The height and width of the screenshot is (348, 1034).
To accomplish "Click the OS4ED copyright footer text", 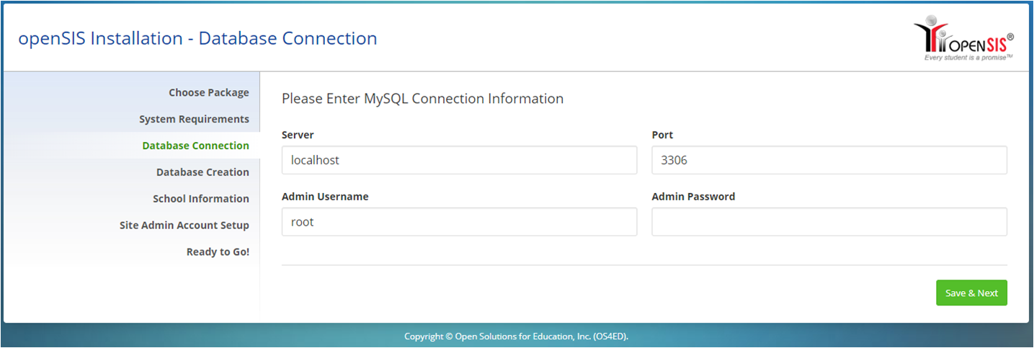I will click(x=517, y=336).
